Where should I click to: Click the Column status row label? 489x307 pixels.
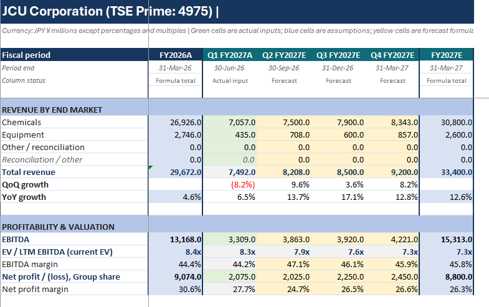click(x=74, y=80)
